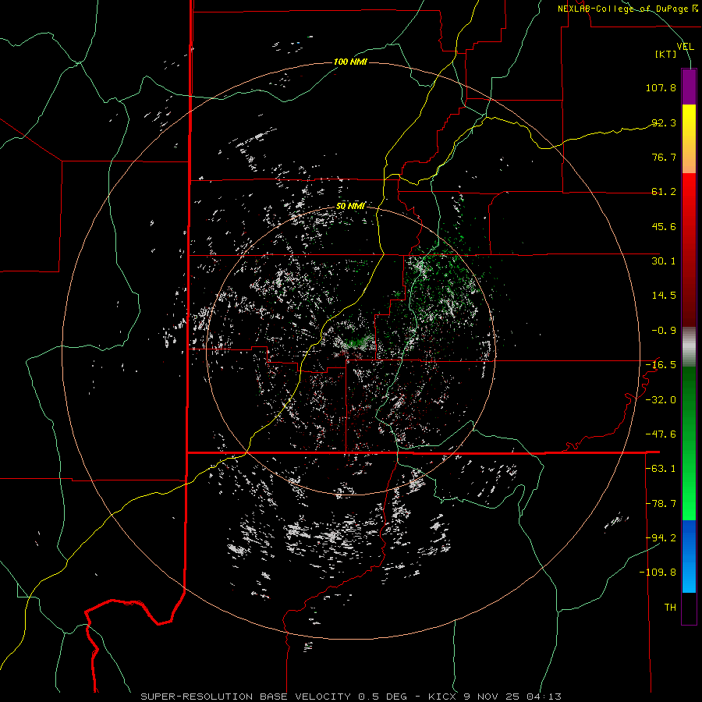Select the 45.6 velocity scale value

coord(664,226)
